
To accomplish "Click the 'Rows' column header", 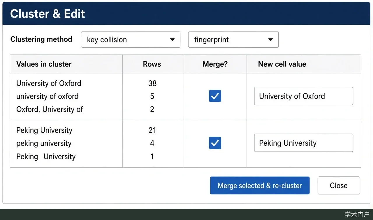I will (x=152, y=64).
